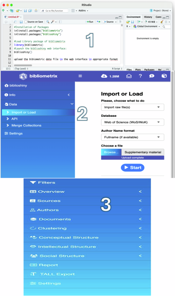This screenshot has width=175, height=296.
Task: Click the Source button in editor
Action: 108,22
